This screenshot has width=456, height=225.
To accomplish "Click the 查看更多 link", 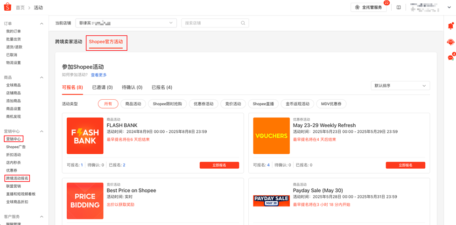I will pyautogui.click(x=99, y=75).
